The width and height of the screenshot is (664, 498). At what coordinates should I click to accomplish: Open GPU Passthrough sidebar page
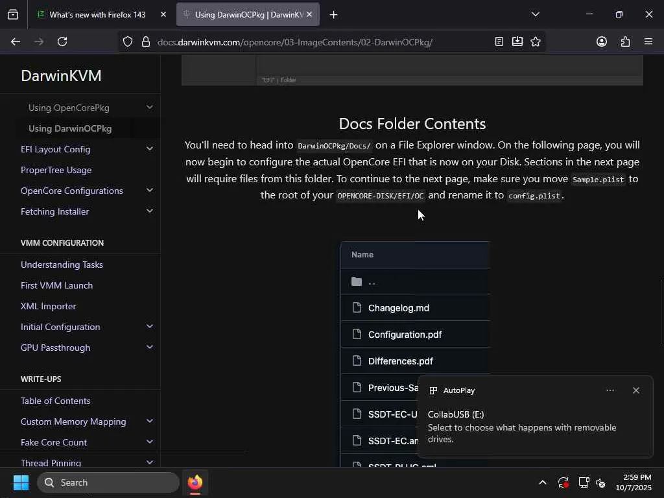coord(56,348)
